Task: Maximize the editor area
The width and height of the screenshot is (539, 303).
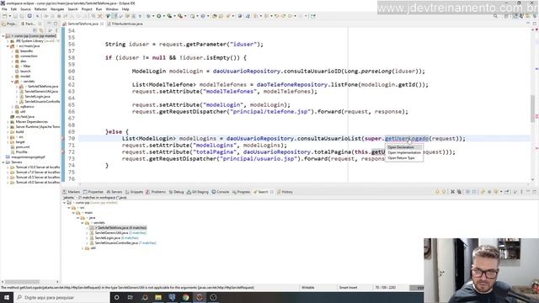Action: coord(534,24)
